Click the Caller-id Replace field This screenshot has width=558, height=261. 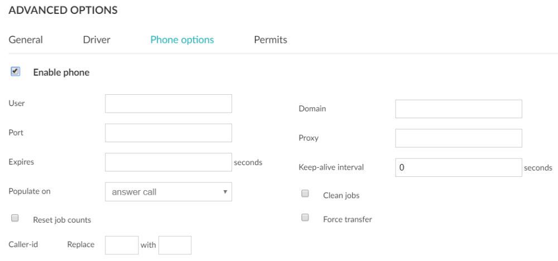click(x=122, y=245)
